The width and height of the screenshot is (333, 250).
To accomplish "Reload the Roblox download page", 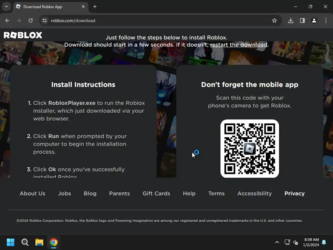I will (31, 21).
